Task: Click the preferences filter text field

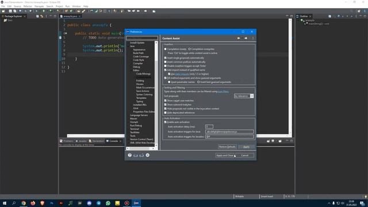Action: 142,38
